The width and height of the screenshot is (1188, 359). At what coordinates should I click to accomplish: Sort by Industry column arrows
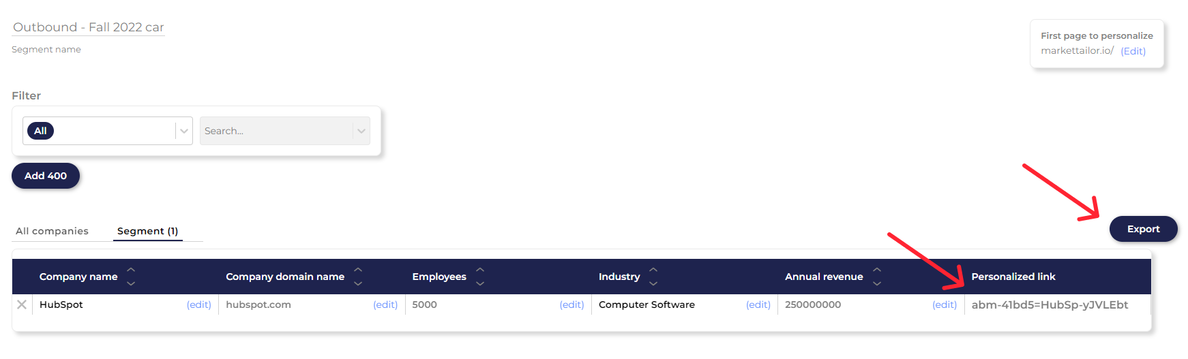[x=653, y=277]
